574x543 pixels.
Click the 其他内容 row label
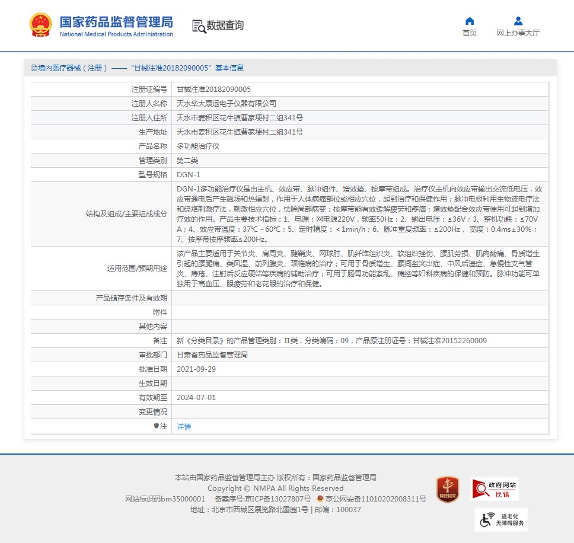point(152,327)
